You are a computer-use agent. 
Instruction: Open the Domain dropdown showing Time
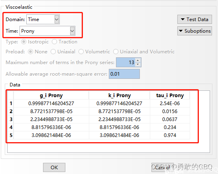(43, 19)
